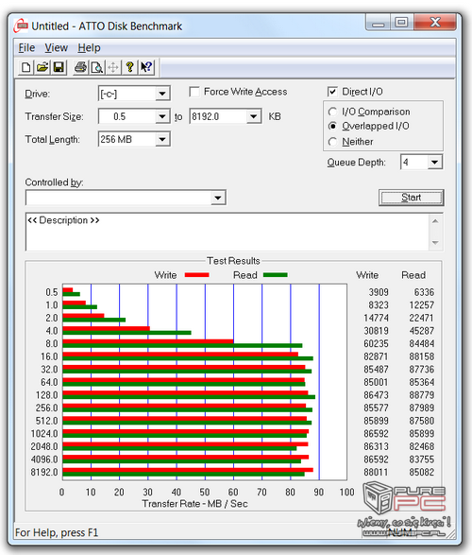The height and width of the screenshot is (555, 472).
Task: Maximize the ATTO Disk Benchmark window
Action: point(401,23)
